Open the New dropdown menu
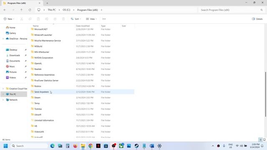The width and height of the screenshot is (267, 150). pyautogui.click(x=9, y=19)
